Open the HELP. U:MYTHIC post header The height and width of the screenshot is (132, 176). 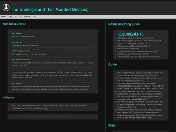17,42
